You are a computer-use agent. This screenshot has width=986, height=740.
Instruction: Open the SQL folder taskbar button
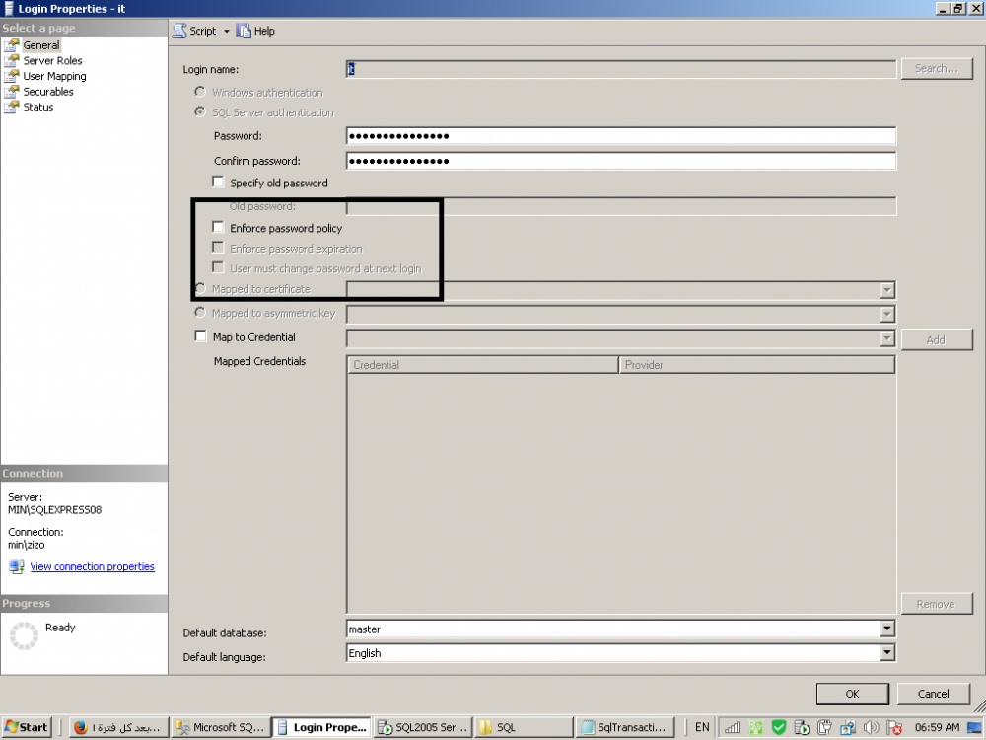pyautogui.click(x=524, y=727)
